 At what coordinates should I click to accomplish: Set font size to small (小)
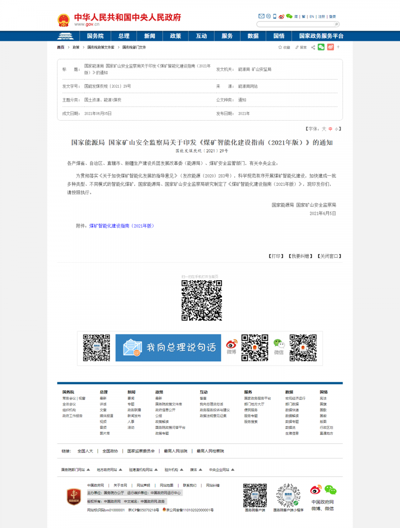tap(336, 129)
